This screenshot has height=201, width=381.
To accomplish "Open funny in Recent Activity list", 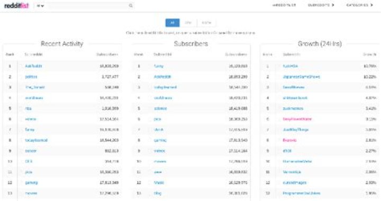I will click(x=30, y=130).
